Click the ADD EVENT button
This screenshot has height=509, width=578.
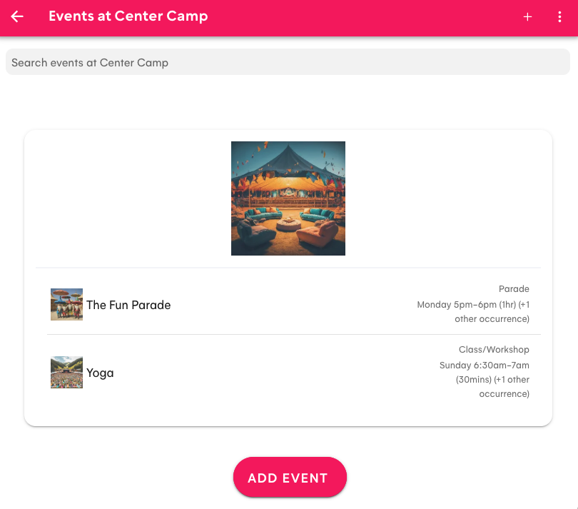pos(290,477)
